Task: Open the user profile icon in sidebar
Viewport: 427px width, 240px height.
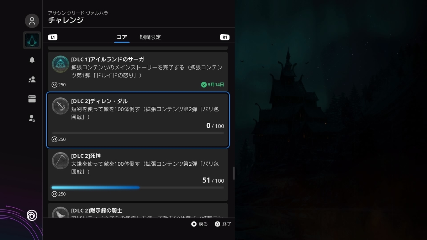Action: coord(32,21)
